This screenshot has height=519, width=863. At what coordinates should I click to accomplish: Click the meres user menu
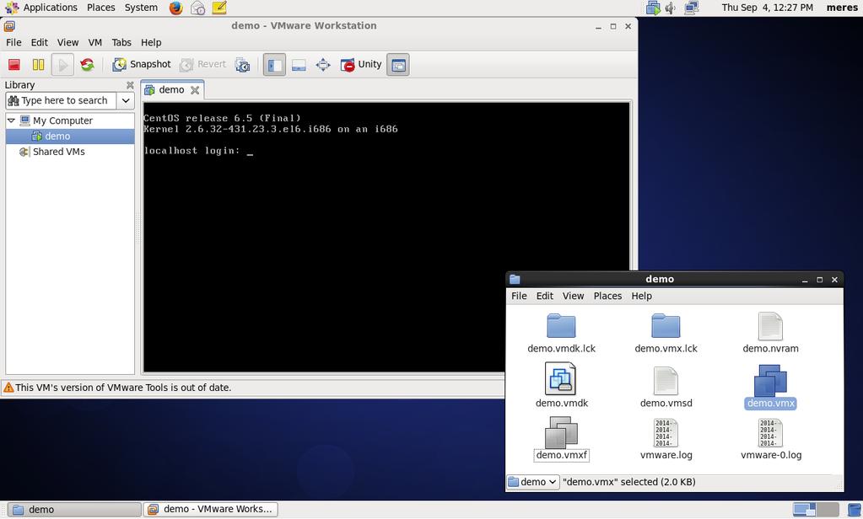click(x=842, y=8)
